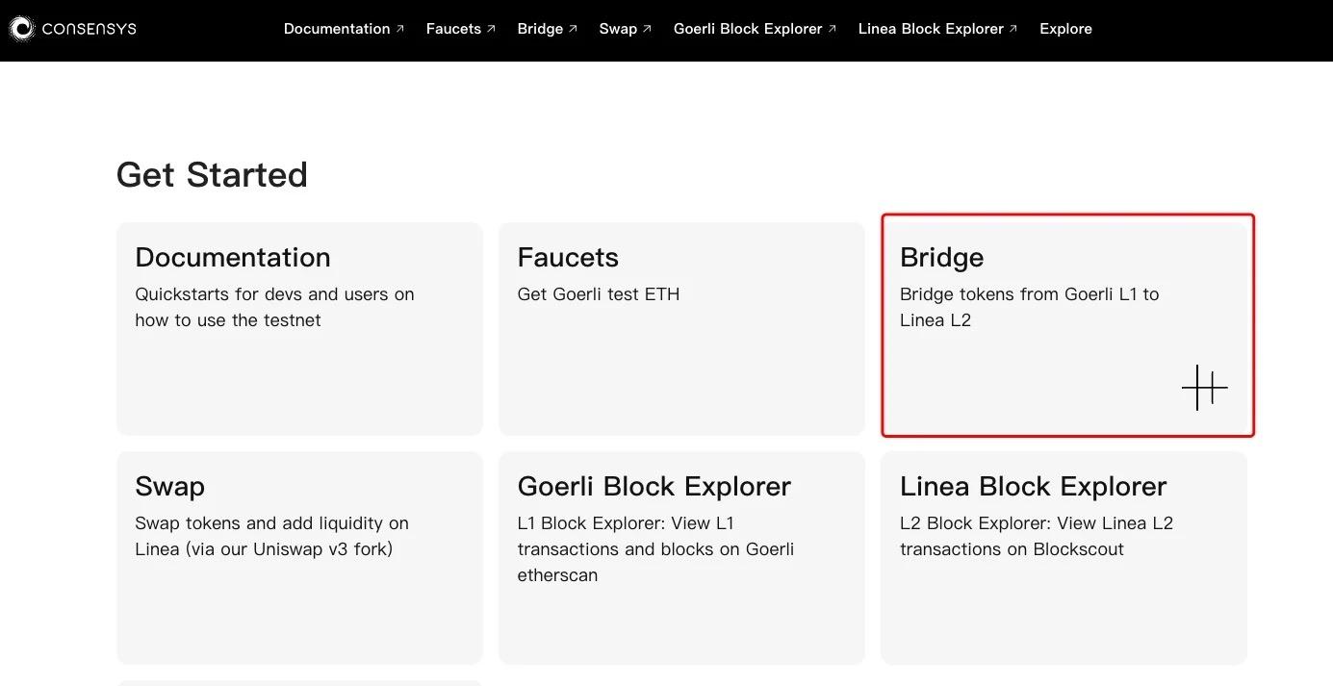Open Bridge from the top navigation bar

[x=540, y=29]
